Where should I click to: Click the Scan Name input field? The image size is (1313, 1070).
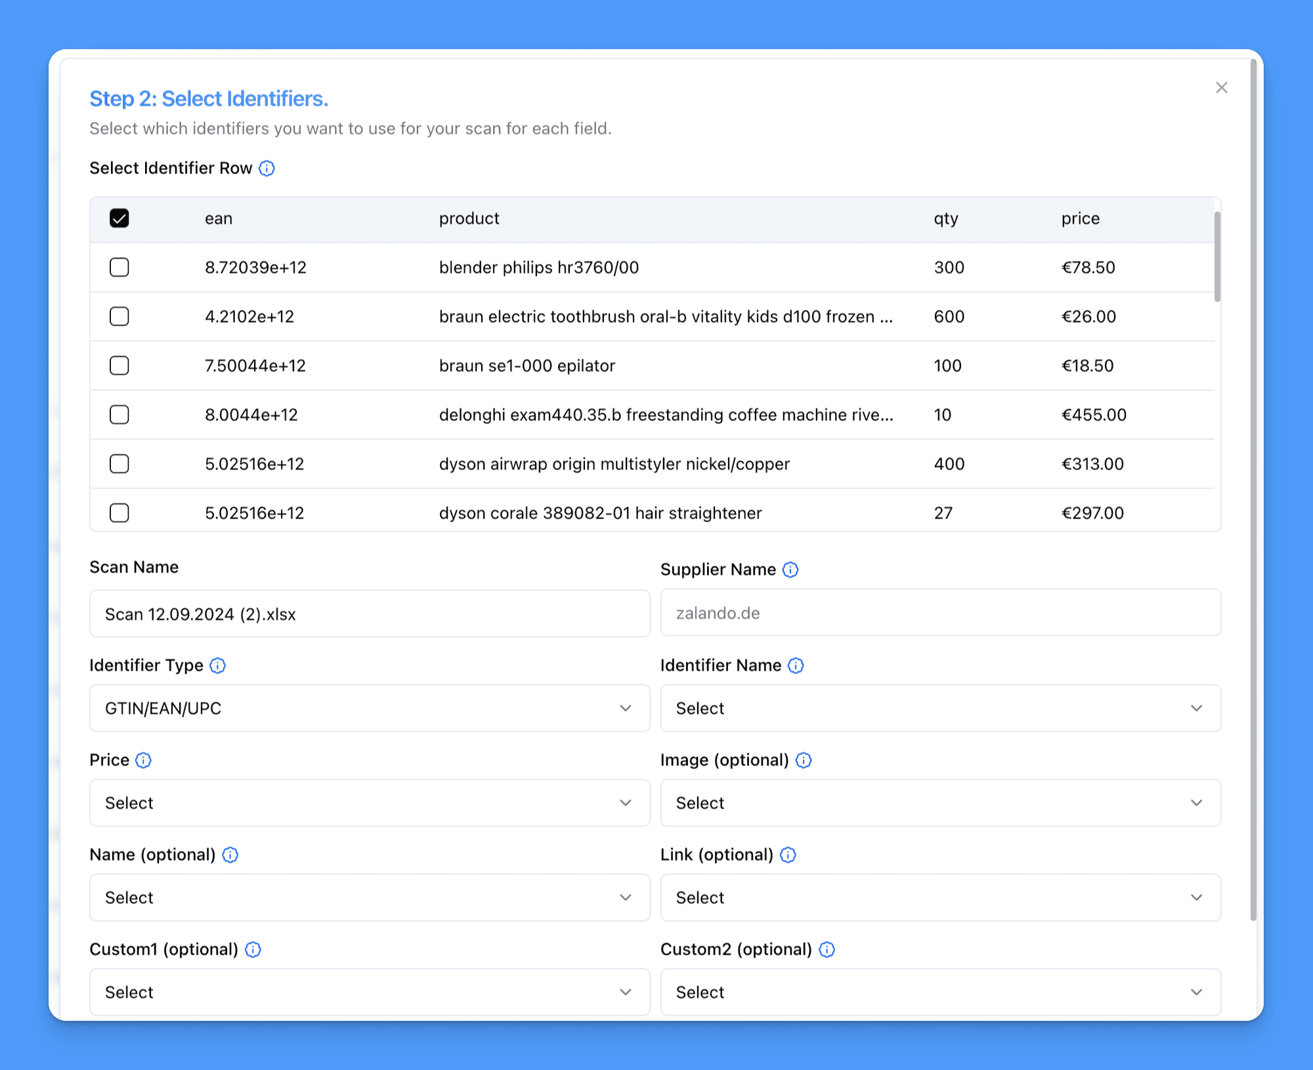coord(370,614)
